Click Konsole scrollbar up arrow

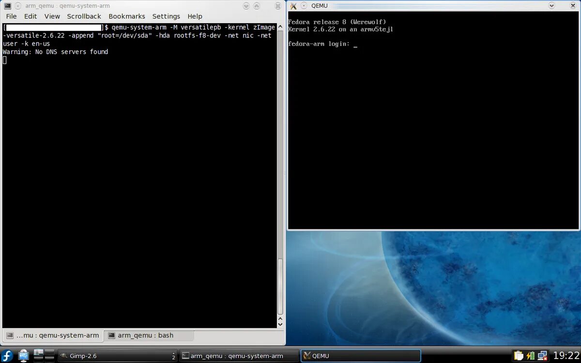[280, 27]
